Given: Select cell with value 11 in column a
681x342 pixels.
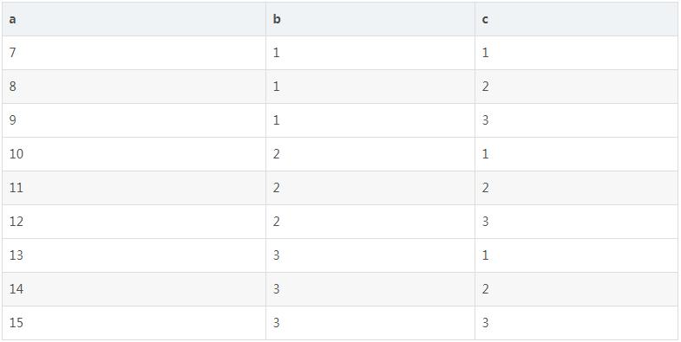Looking at the screenshot, I should (x=134, y=188).
